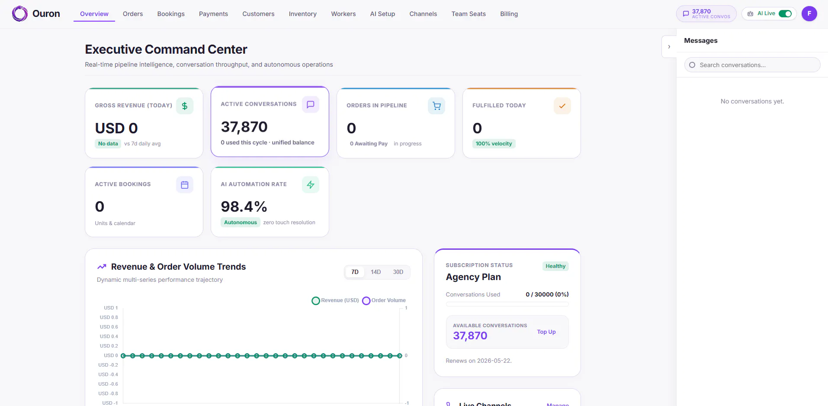Go to the Workers tab

click(x=343, y=14)
